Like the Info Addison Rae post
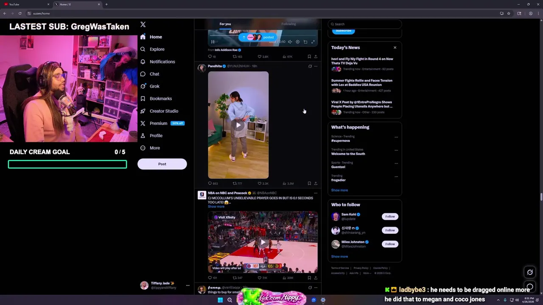Viewport: 543px width, 305px height. tap(263, 56)
